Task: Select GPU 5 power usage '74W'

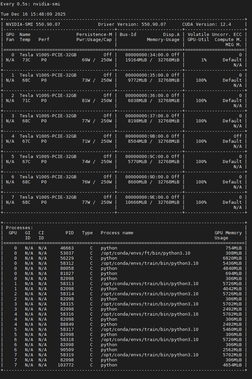Action: pos(86,161)
